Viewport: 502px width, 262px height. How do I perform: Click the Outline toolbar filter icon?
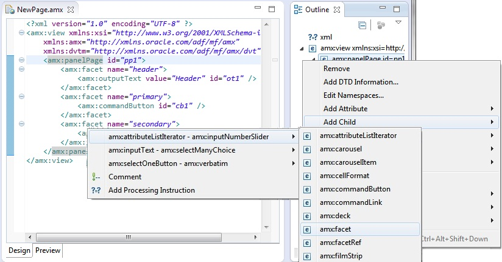381,26
